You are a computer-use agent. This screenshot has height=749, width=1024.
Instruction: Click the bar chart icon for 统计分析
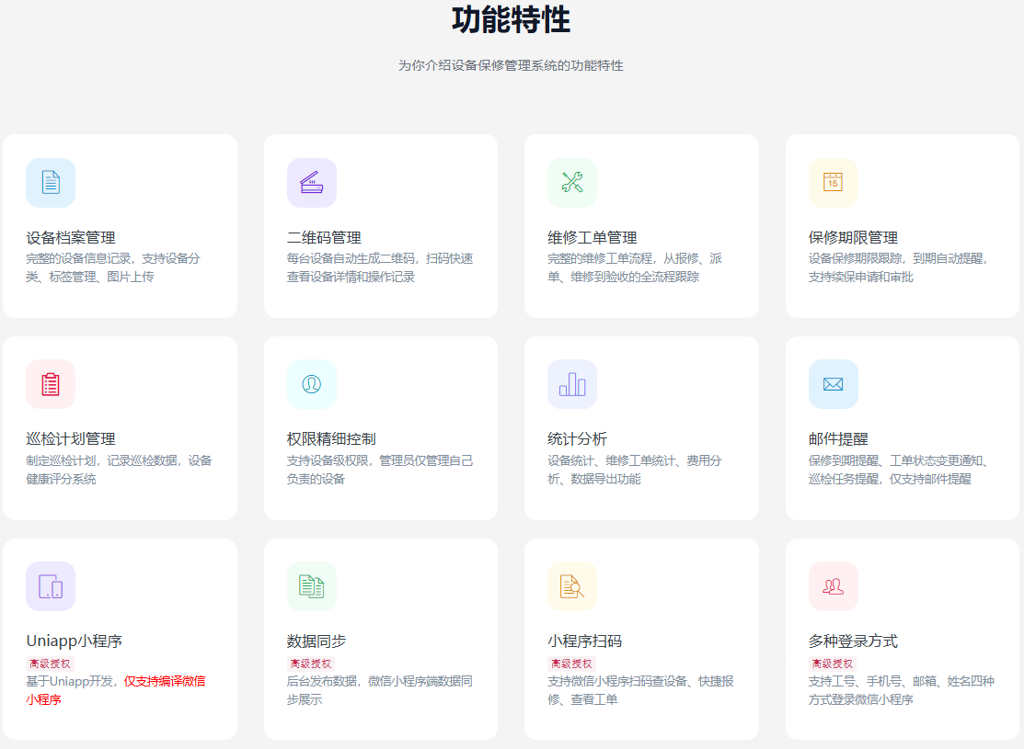(x=572, y=384)
